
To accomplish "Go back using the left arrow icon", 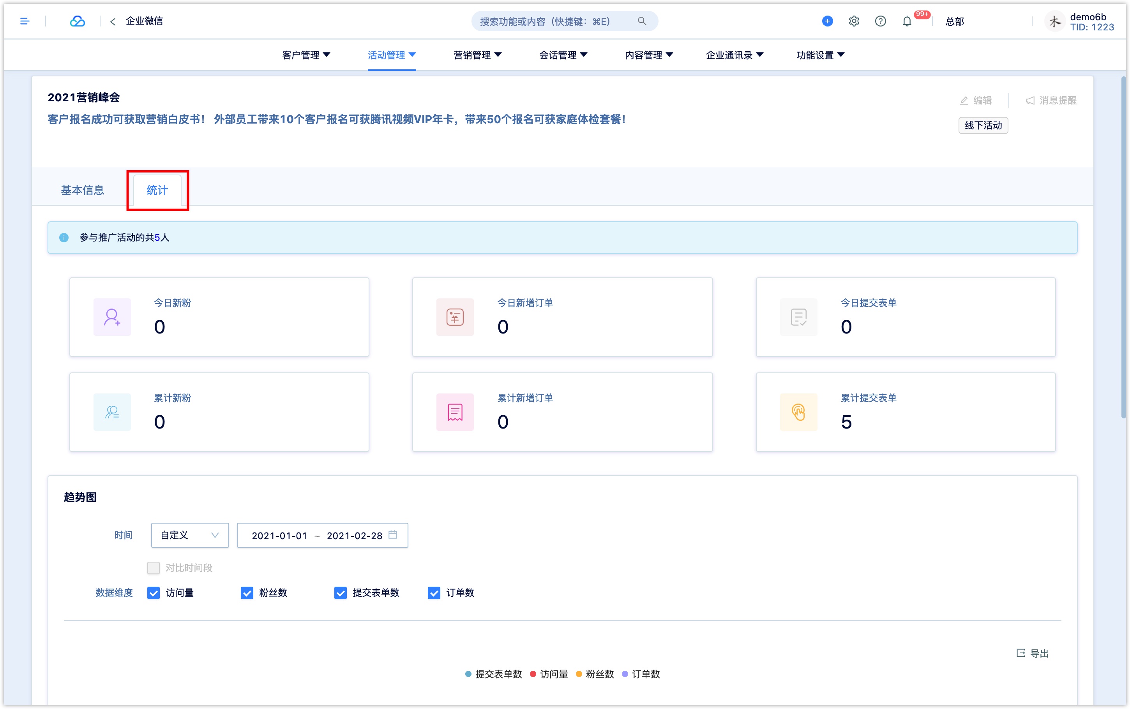I will point(113,21).
